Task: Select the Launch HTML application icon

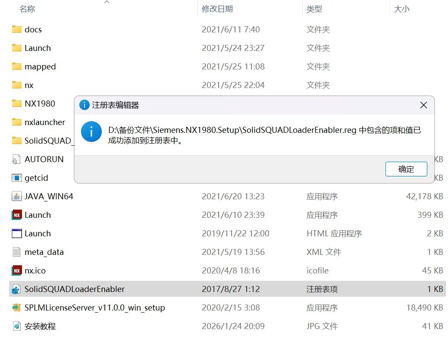Action: coord(16,233)
